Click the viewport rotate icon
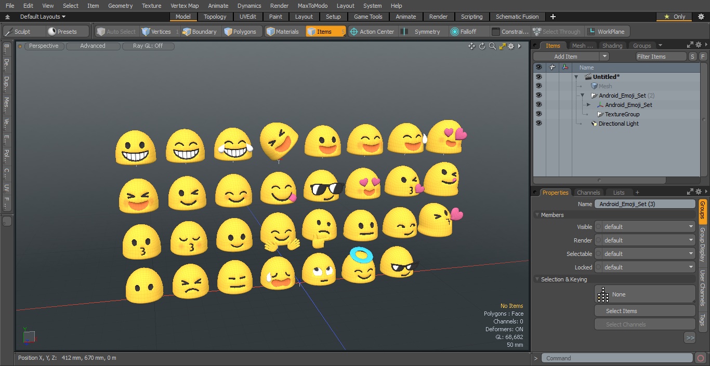Image resolution: width=710 pixels, height=366 pixels. pyautogui.click(x=482, y=46)
